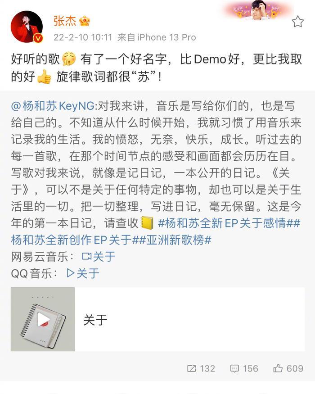
Task: Tap the 156 comment count
Action: point(251,369)
